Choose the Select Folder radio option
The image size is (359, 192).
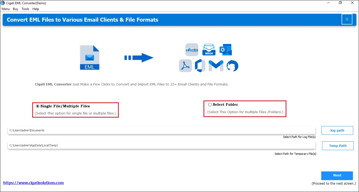pos(210,104)
